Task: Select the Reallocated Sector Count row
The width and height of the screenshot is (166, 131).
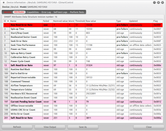Action: tap(83, 37)
